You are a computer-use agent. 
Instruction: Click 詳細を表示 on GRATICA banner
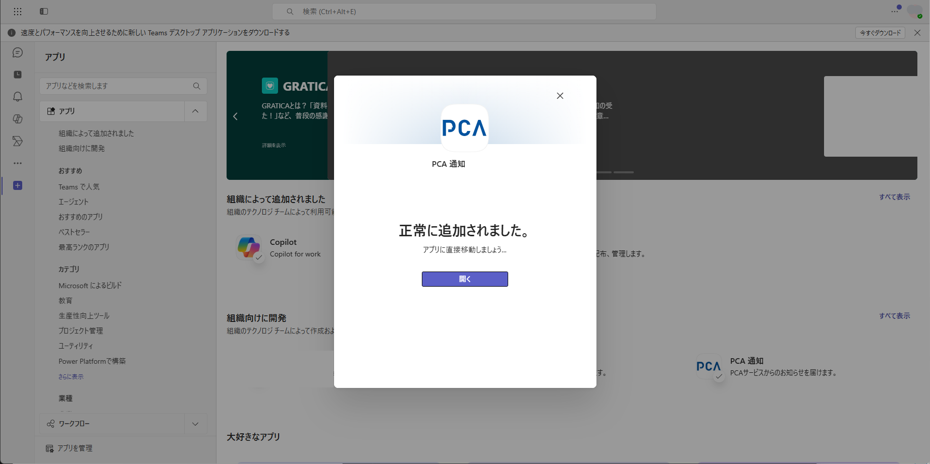tap(274, 145)
